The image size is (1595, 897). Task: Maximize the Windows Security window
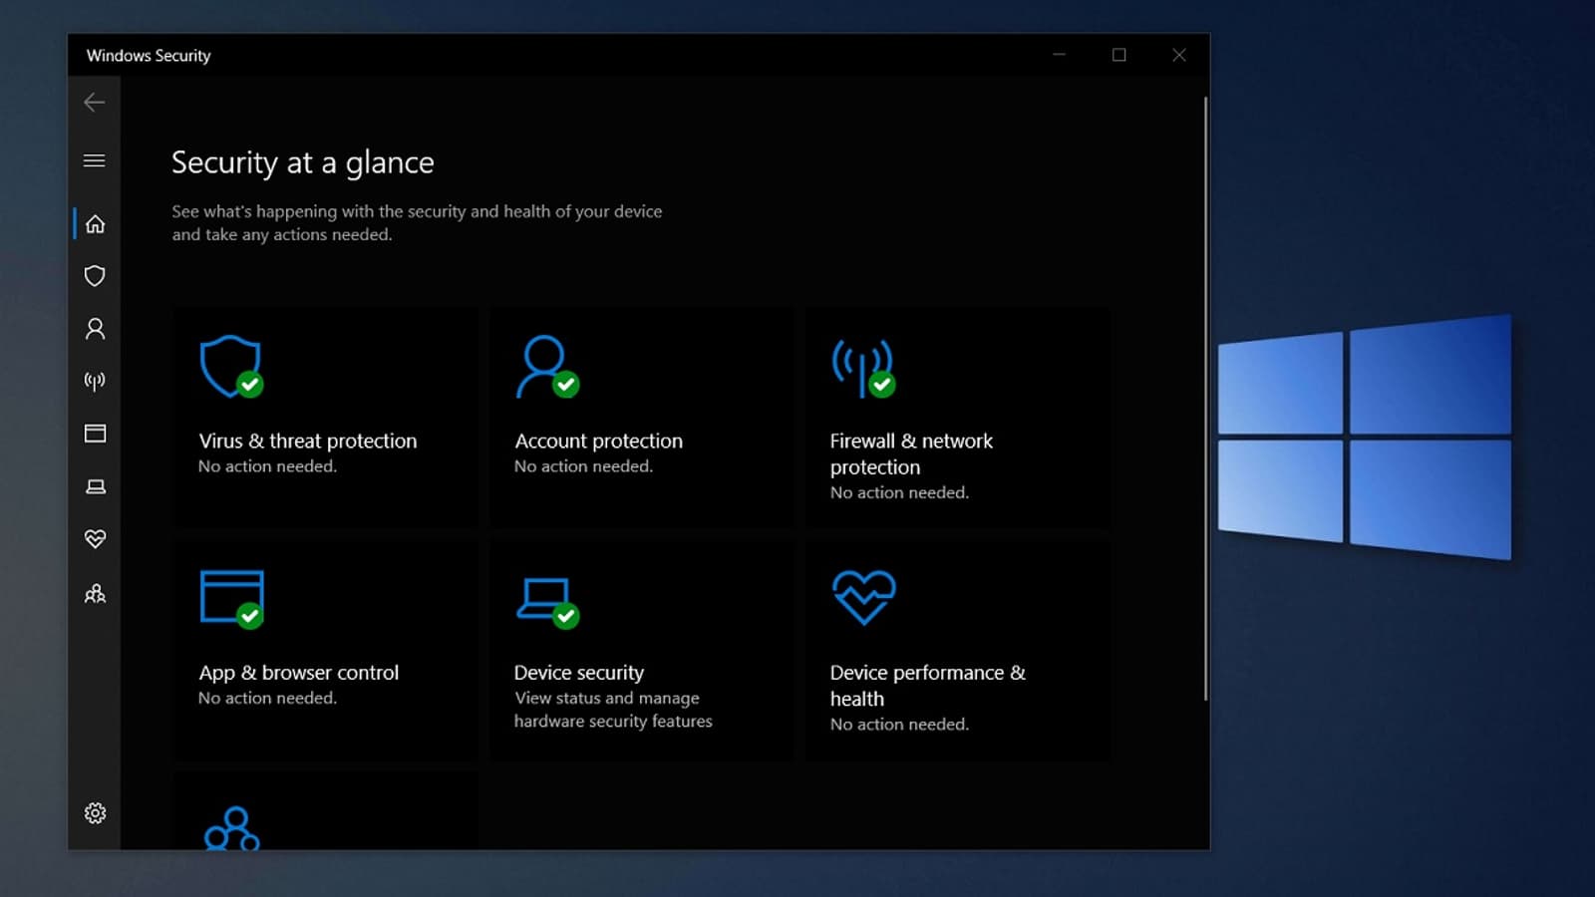click(1119, 55)
